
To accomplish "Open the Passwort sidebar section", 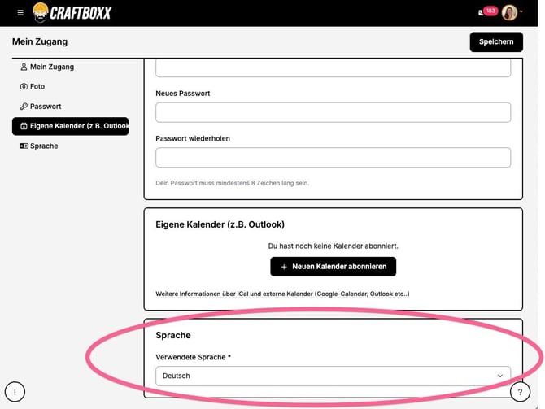I will [46, 107].
